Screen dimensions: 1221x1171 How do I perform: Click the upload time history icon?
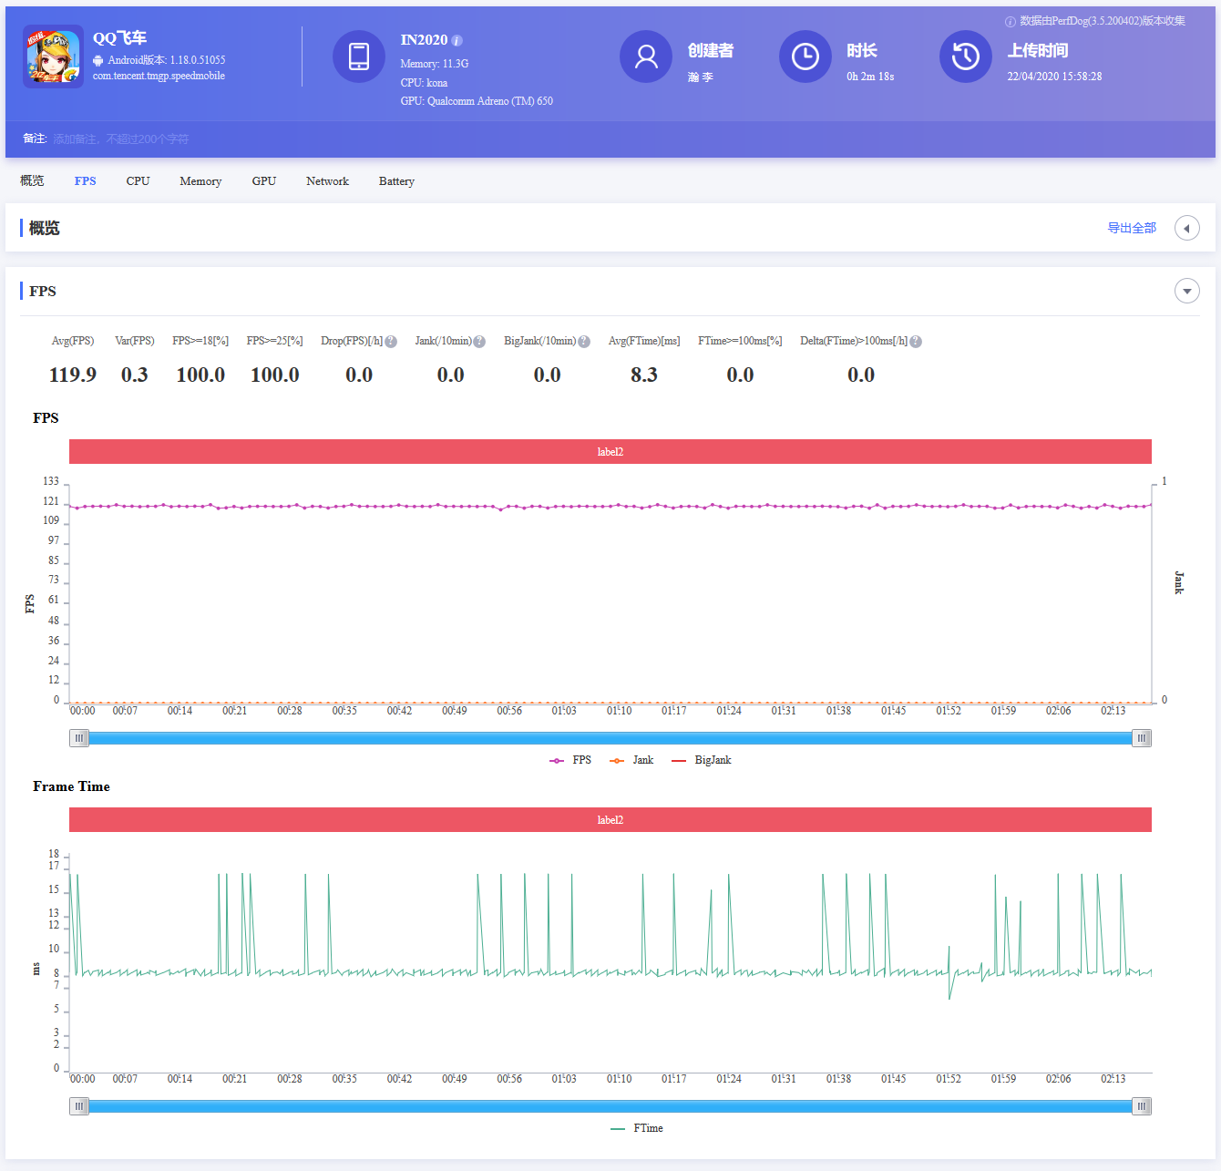[x=965, y=56]
